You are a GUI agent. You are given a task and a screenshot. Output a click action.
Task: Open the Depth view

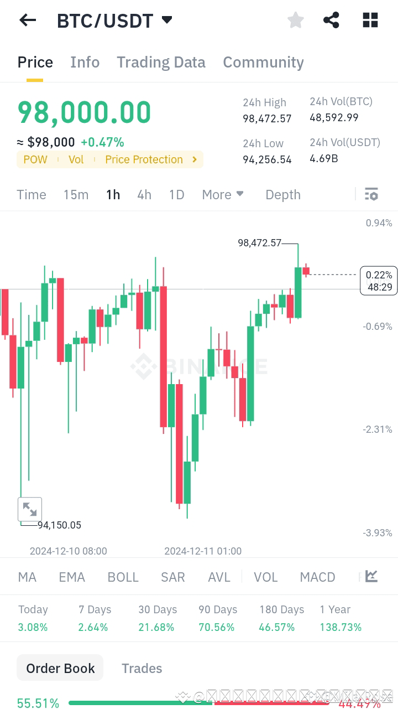pos(282,194)
